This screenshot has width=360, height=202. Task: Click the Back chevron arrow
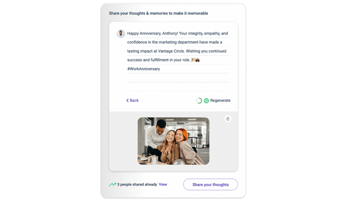click(127, 100)
